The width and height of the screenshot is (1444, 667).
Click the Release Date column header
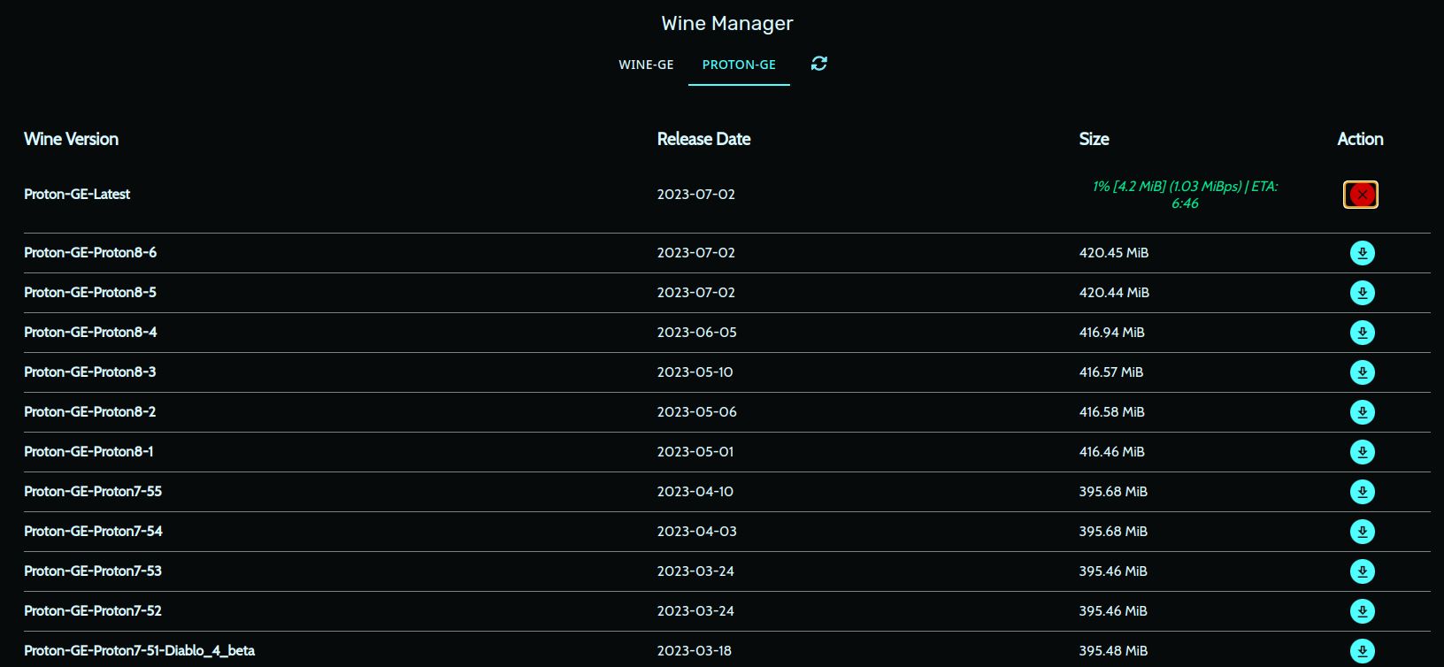pyautogui.click(x=703, y=139)
